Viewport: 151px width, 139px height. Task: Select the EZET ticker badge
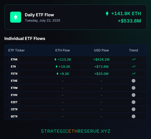click(x=14, y=102)
